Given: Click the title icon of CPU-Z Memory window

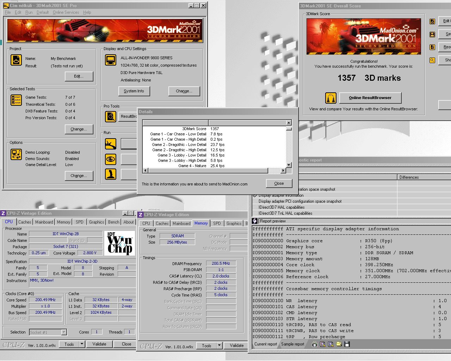Looking at the screenshot, I should [x=141, y=215].
